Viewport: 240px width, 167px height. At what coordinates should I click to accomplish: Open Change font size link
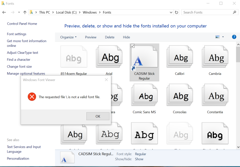(19, 66)
